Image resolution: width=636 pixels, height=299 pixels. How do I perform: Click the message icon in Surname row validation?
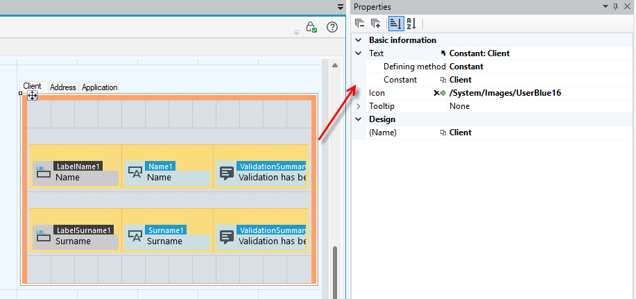227,237
